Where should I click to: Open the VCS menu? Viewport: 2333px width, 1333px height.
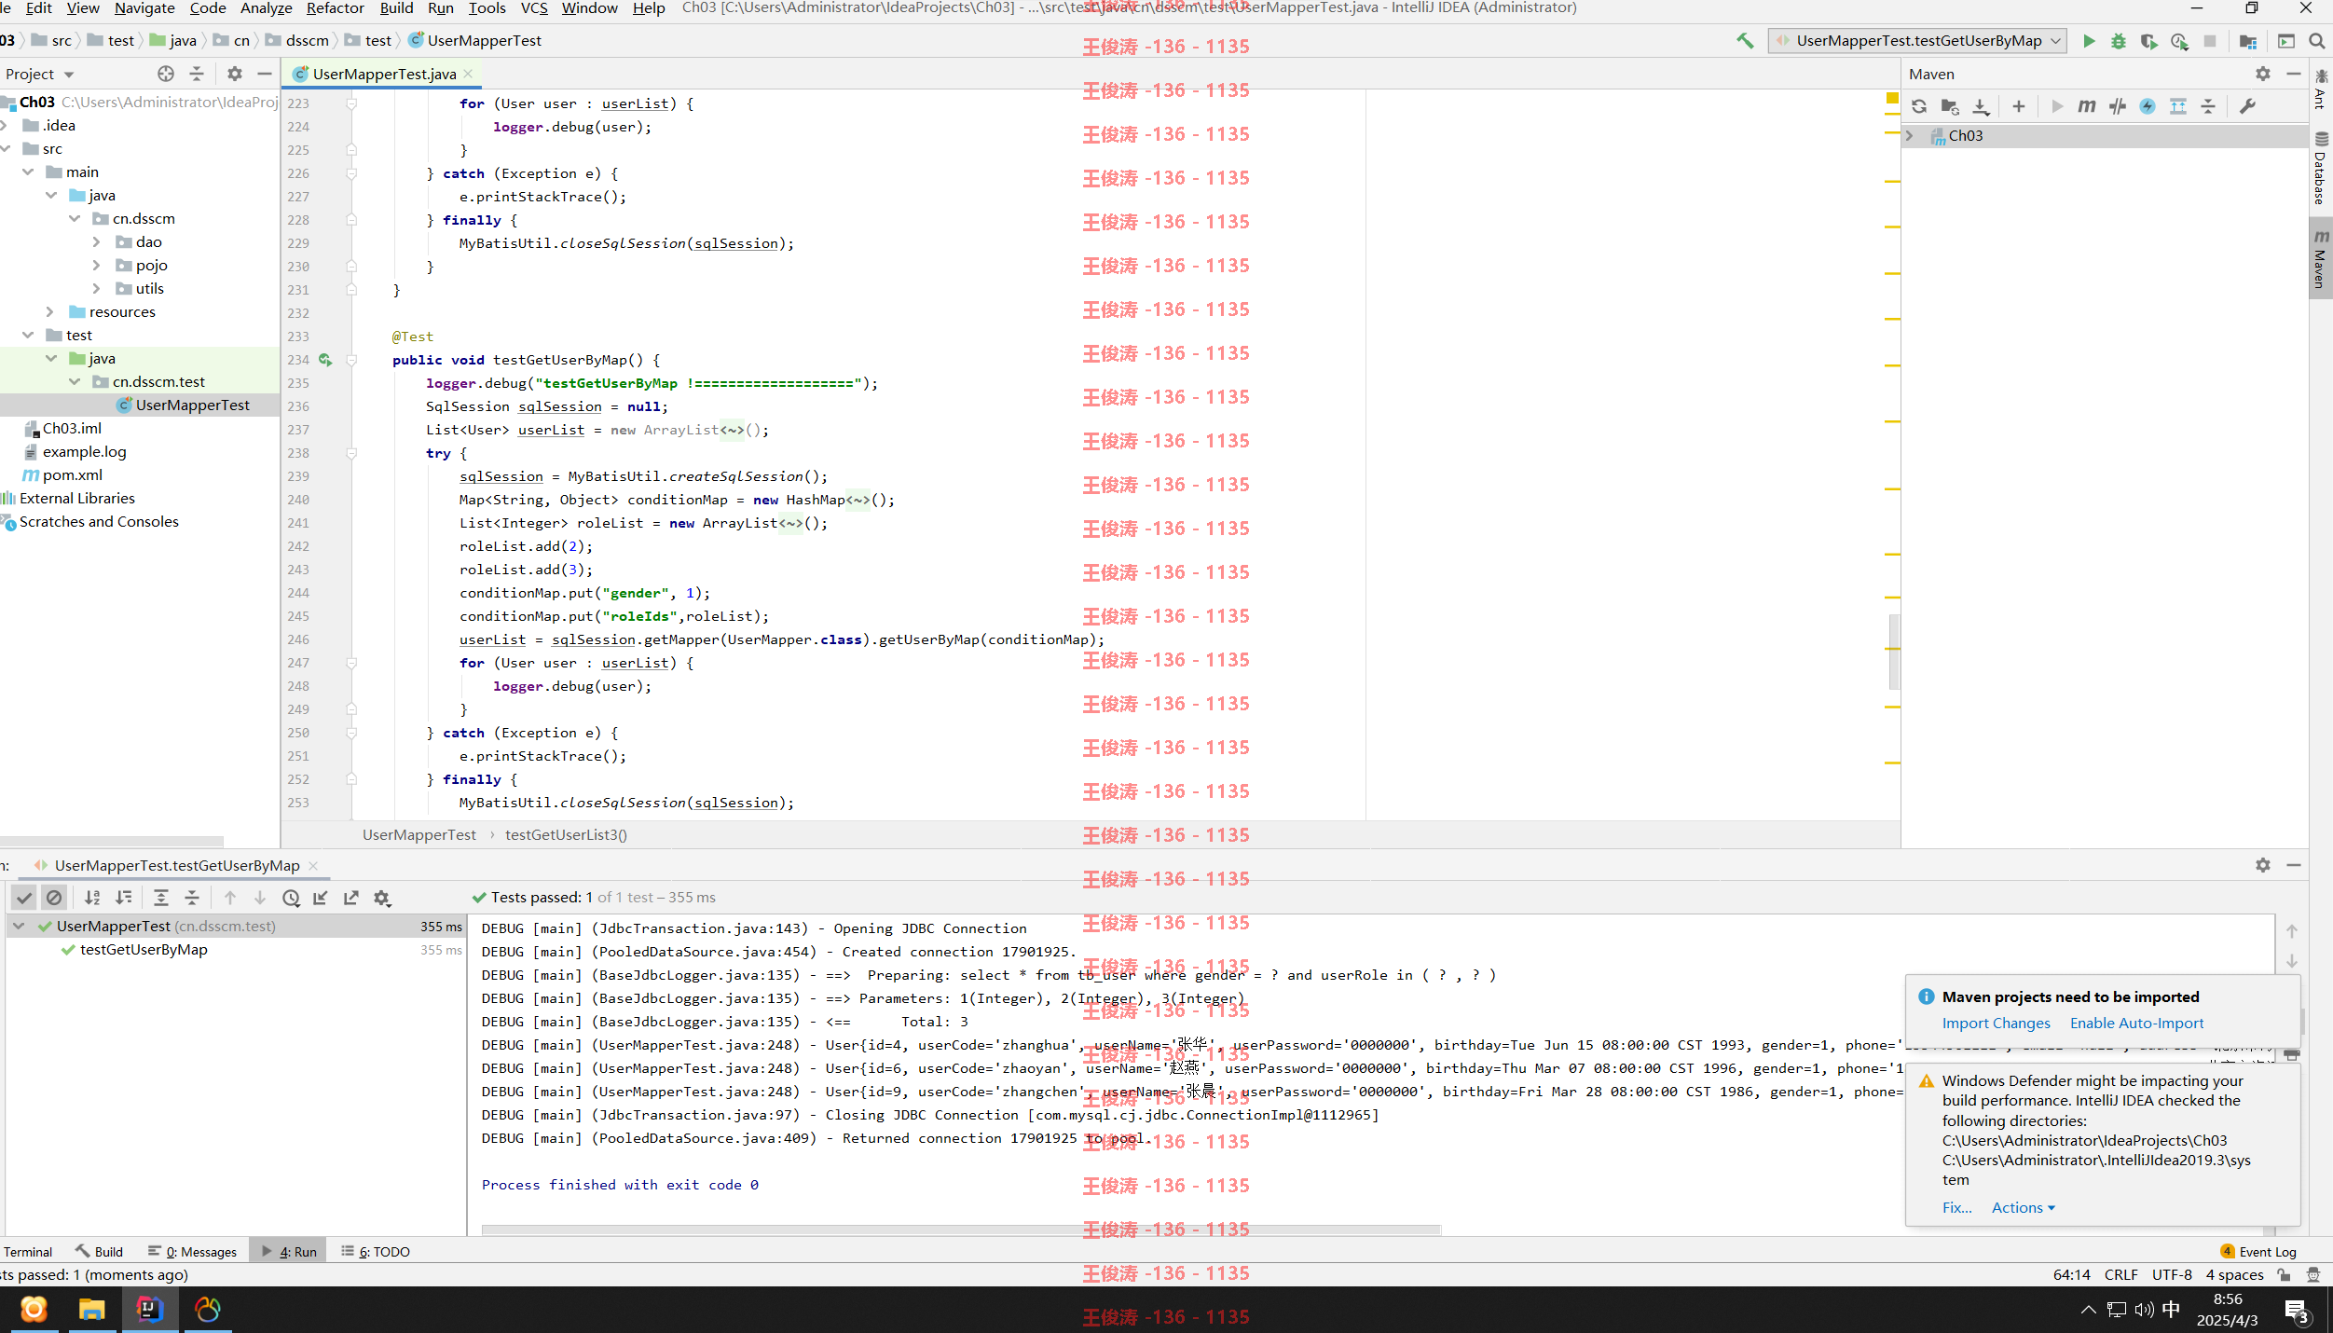[534, 8]
